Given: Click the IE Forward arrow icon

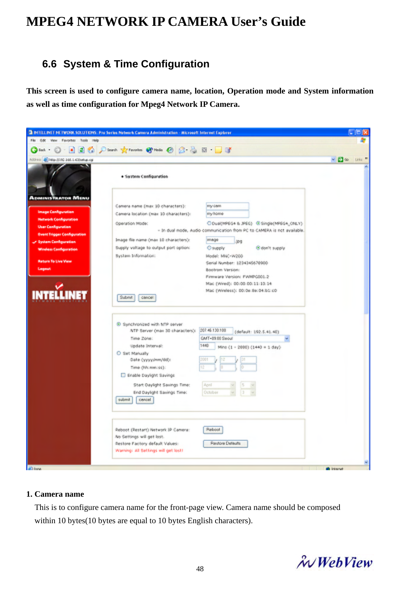Looking at the screenshot, I should click(x=57, y=150).
